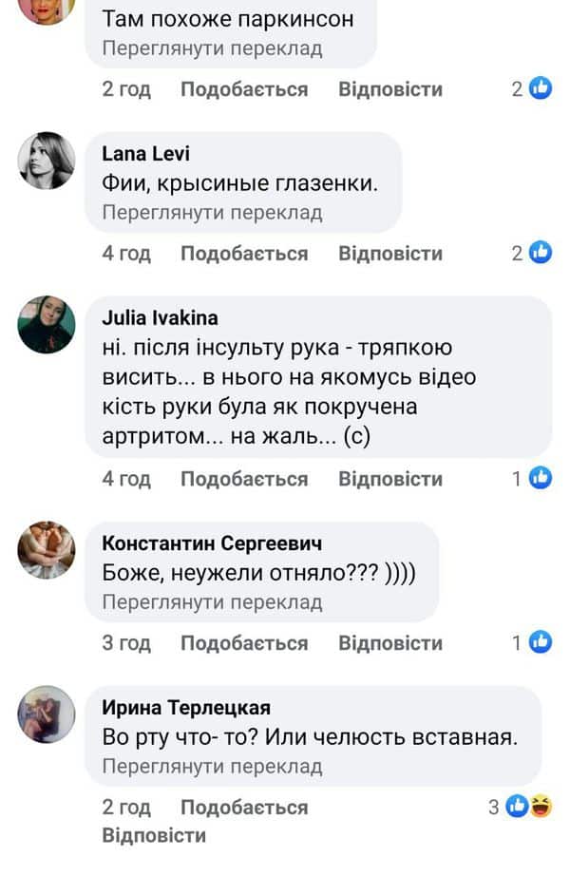View translation of Lana Levi's comment

[212, 213]
